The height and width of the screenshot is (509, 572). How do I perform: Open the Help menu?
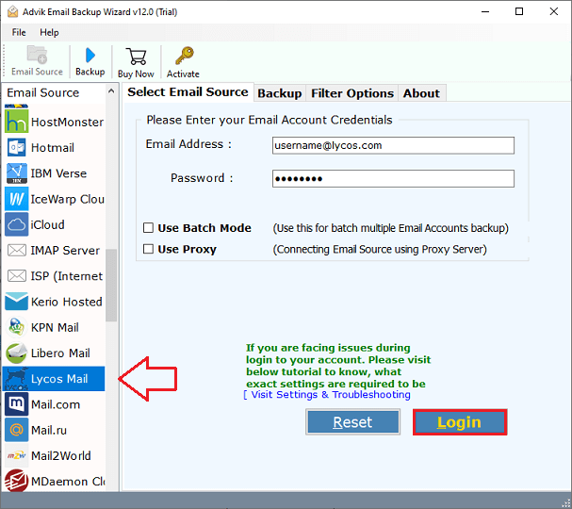pyautogui.click(x=49, y=32)
